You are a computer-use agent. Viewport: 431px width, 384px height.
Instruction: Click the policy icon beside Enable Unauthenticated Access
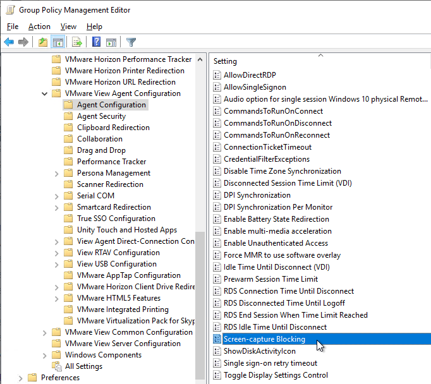pos(217,243)
